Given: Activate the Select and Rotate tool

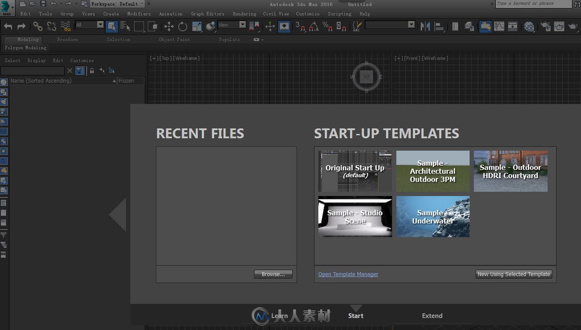Looking at the screenshot, I should click(x=183, y=27).
